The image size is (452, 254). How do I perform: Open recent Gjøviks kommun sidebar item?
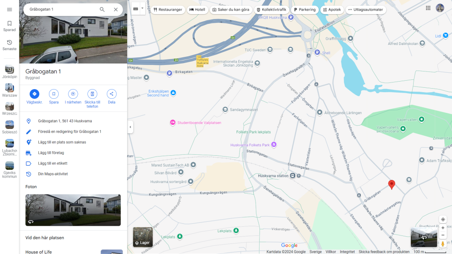pyautogui.click(x=10, y=170)
